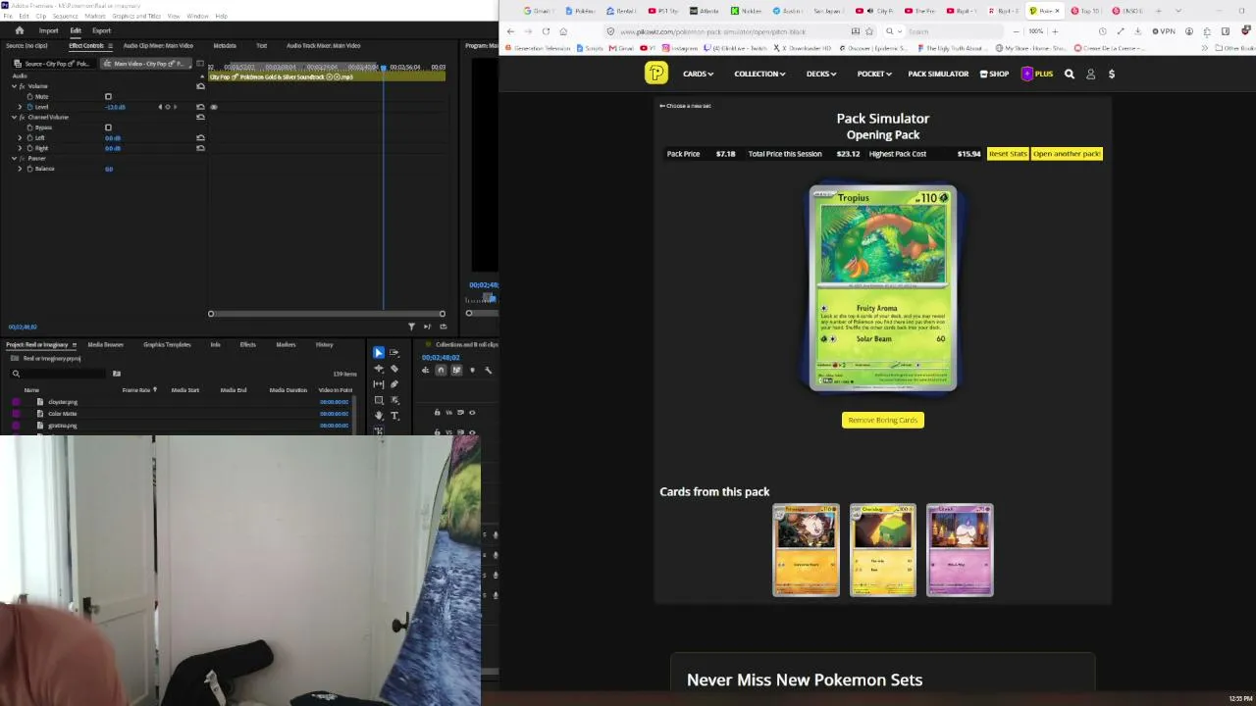This screenshot has height=706, width=1256.
Task: Expand the Balance parameter
Action: coord(20,169)
